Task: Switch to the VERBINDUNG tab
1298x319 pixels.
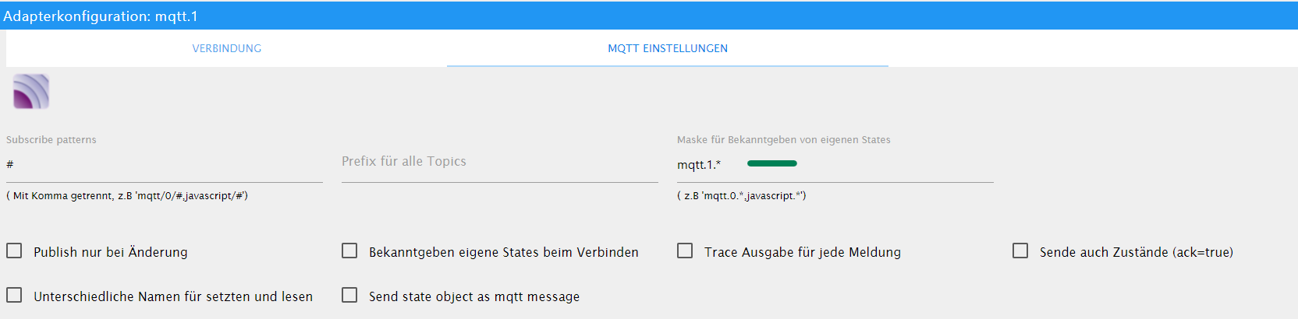Action: (226, 48)
